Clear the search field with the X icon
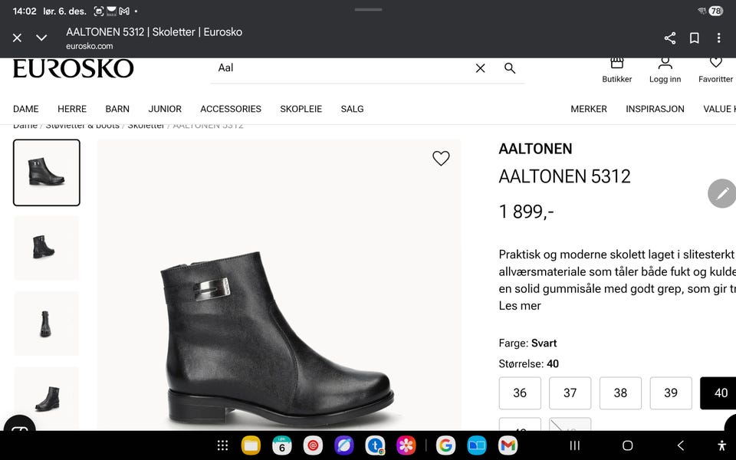 (480, 68)
